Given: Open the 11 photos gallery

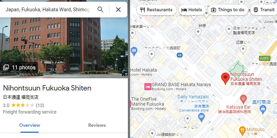Looking at the screenshot, I should tap(19, 67).
